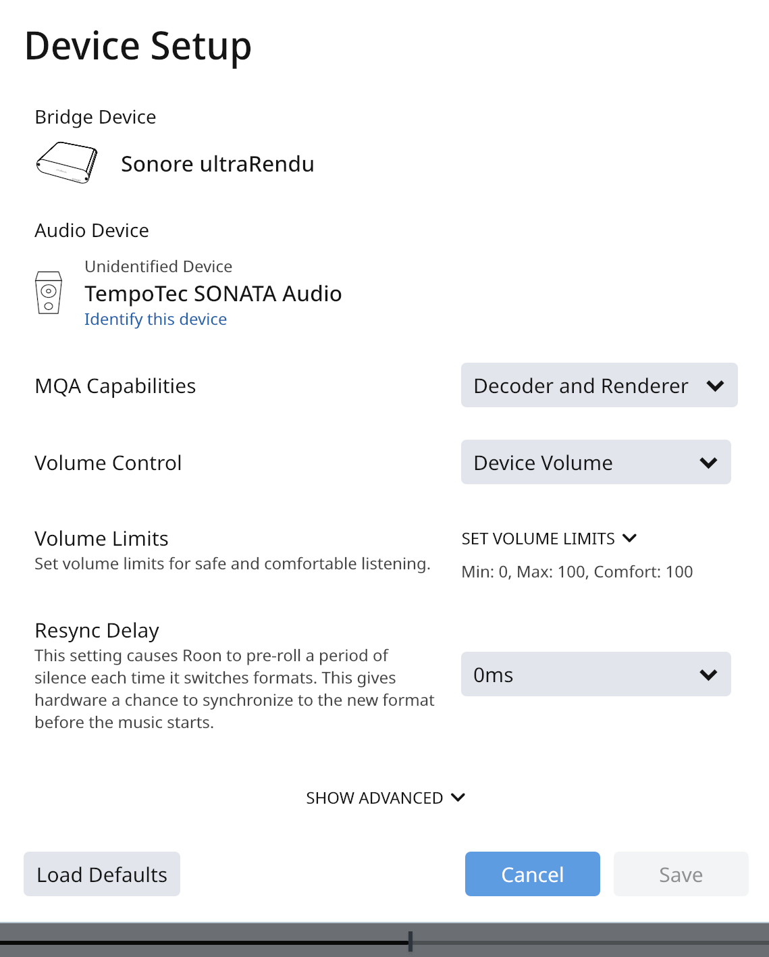Click the Min, Max, Comfort volume summary text
Viewport: 769px width, 957px height.
[x=577, y=572]
